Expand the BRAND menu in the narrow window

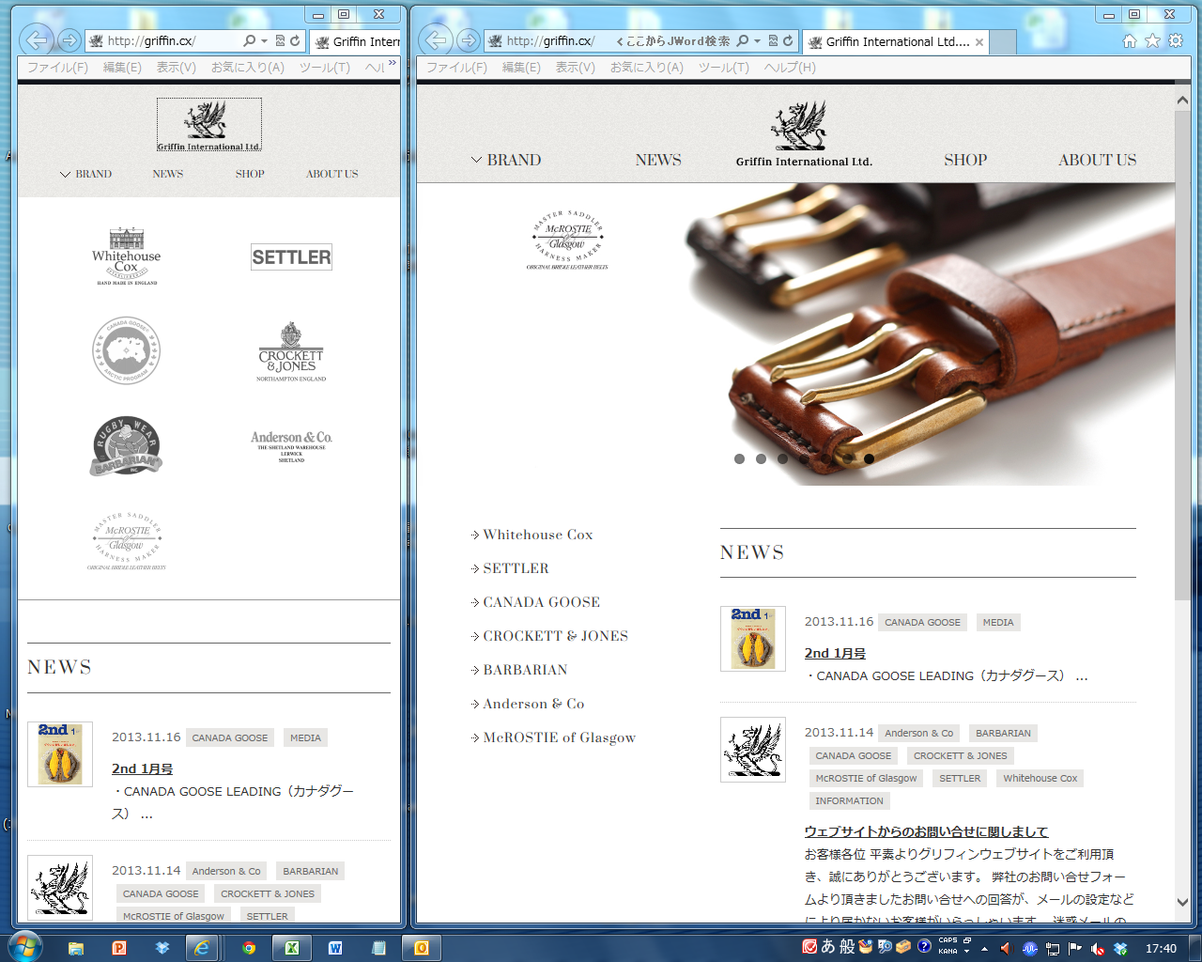pos(85,174)
